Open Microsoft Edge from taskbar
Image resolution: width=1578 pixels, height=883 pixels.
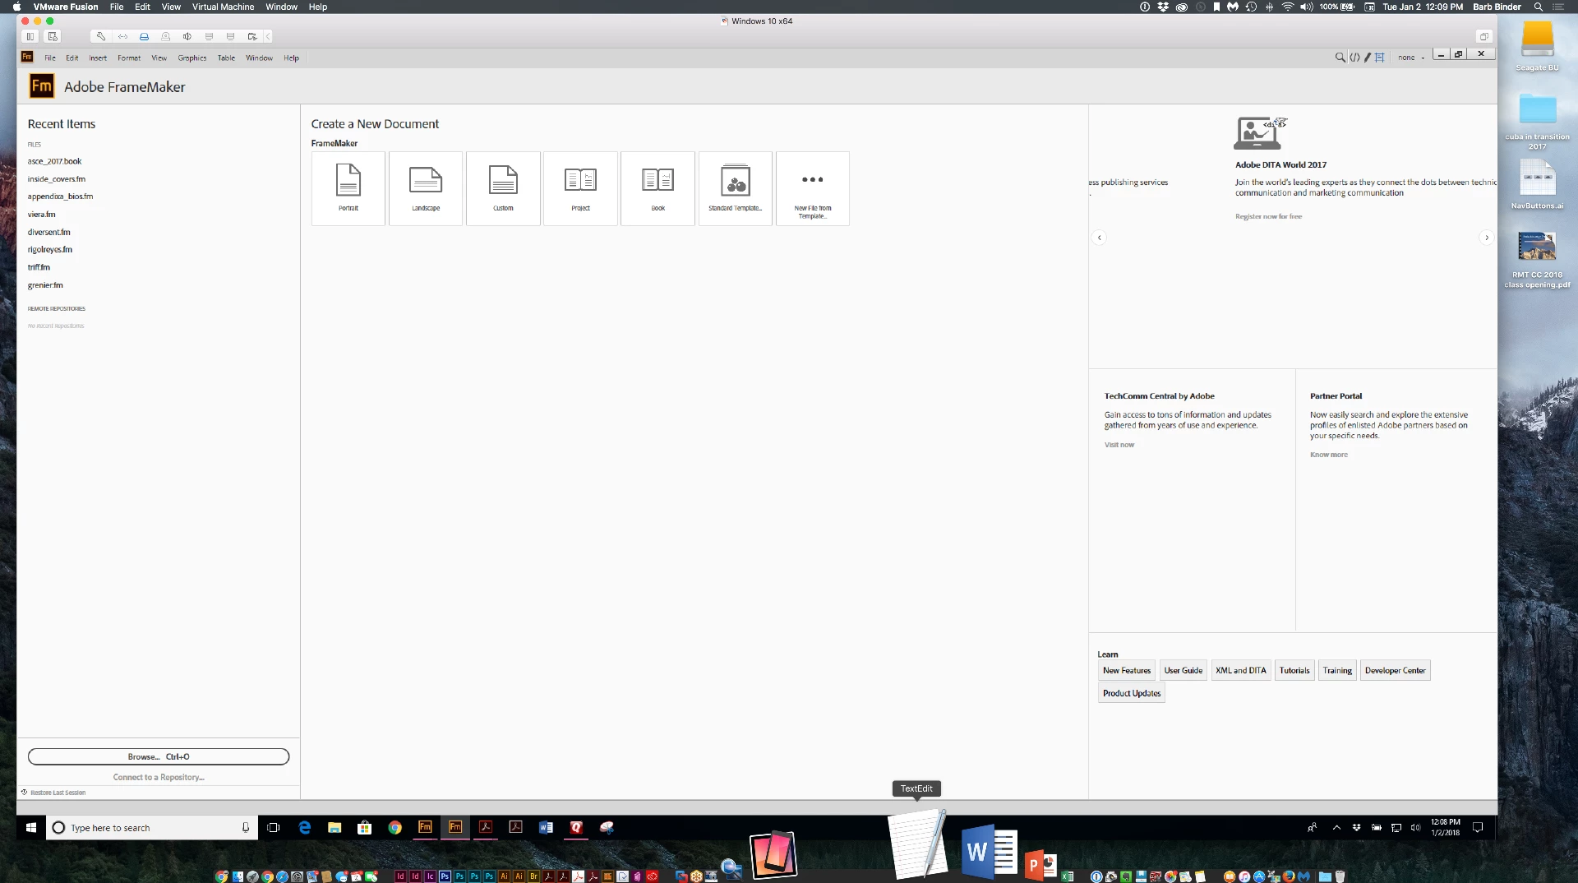(x=304, y=828)
